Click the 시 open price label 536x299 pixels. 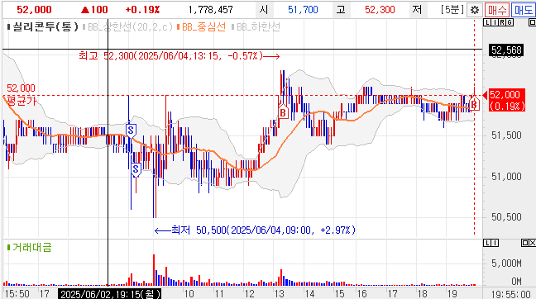[x=264, y=10]
